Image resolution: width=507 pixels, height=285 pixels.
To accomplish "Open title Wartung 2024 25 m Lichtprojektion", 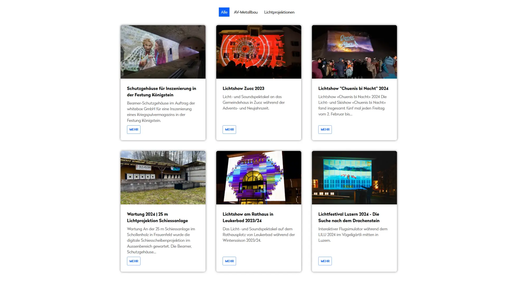I will pyautogui.click(x=157, y=217).
